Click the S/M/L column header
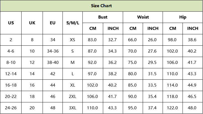 coord(73,23)
